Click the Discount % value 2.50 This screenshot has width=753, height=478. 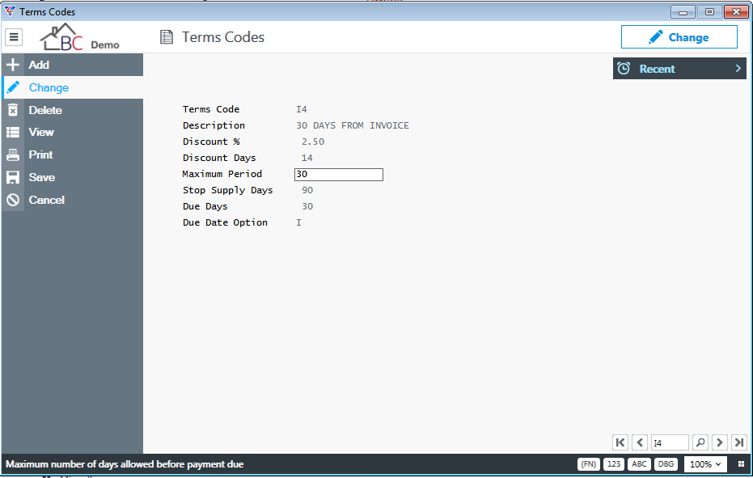pyautogui.click(x=313, y=142)
